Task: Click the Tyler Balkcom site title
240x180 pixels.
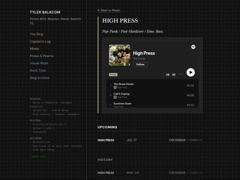Action: pos(45,12)
